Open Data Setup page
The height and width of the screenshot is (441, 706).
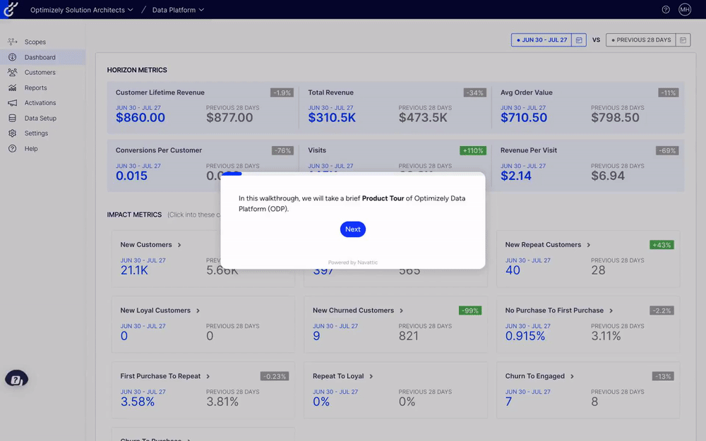[x=43, y=118]
